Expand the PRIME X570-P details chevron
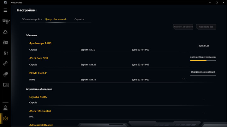227x127 pixels. tap(183, 79)
